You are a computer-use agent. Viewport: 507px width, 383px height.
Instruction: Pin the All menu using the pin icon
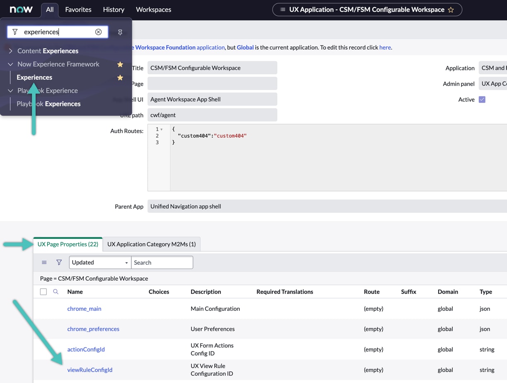(x=120, y=32)
